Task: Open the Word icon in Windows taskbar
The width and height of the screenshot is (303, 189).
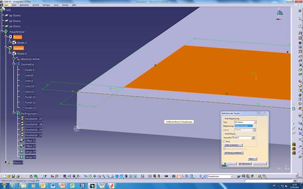Action: pos(53,185)
